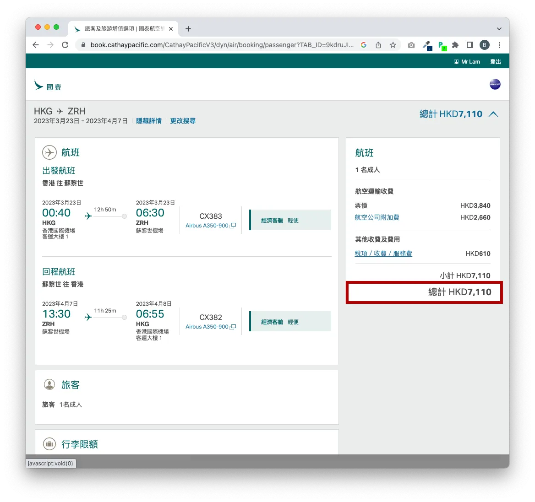
Task: Click the javascript:void(0) status bar text
Action: [50, 464]
